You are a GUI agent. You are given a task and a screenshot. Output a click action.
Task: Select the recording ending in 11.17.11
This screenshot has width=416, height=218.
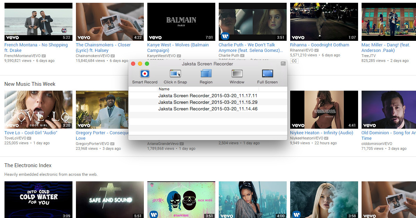point(208,96)
